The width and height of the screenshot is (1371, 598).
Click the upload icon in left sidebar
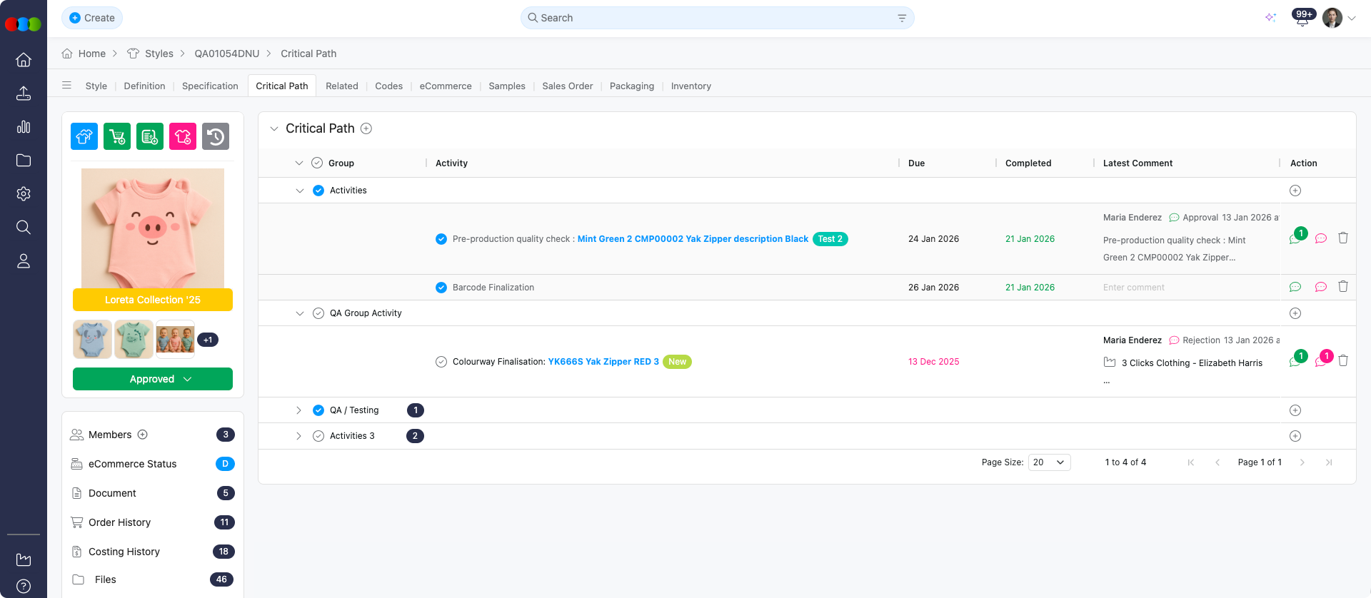[24, 93]
